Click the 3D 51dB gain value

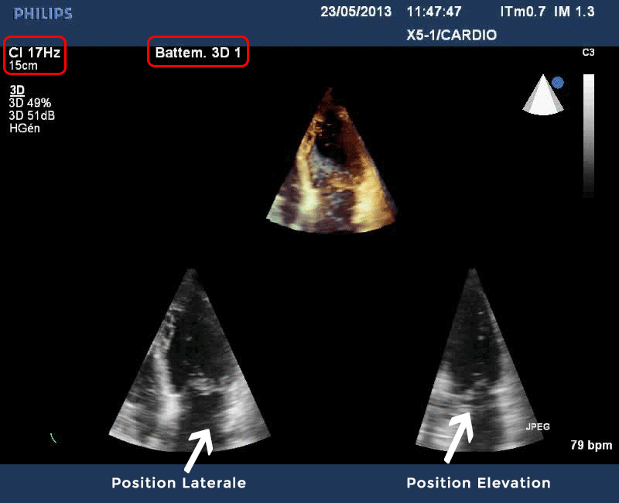(x=32, y=115)
